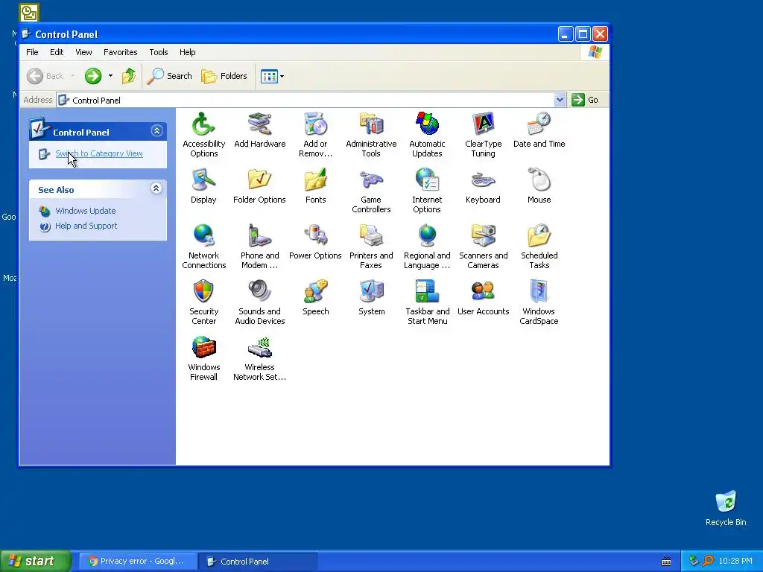Image resolution: width=763 pixels, height=572 pixels.
Task: Open Folder Options icon
Action: point(259,180)
